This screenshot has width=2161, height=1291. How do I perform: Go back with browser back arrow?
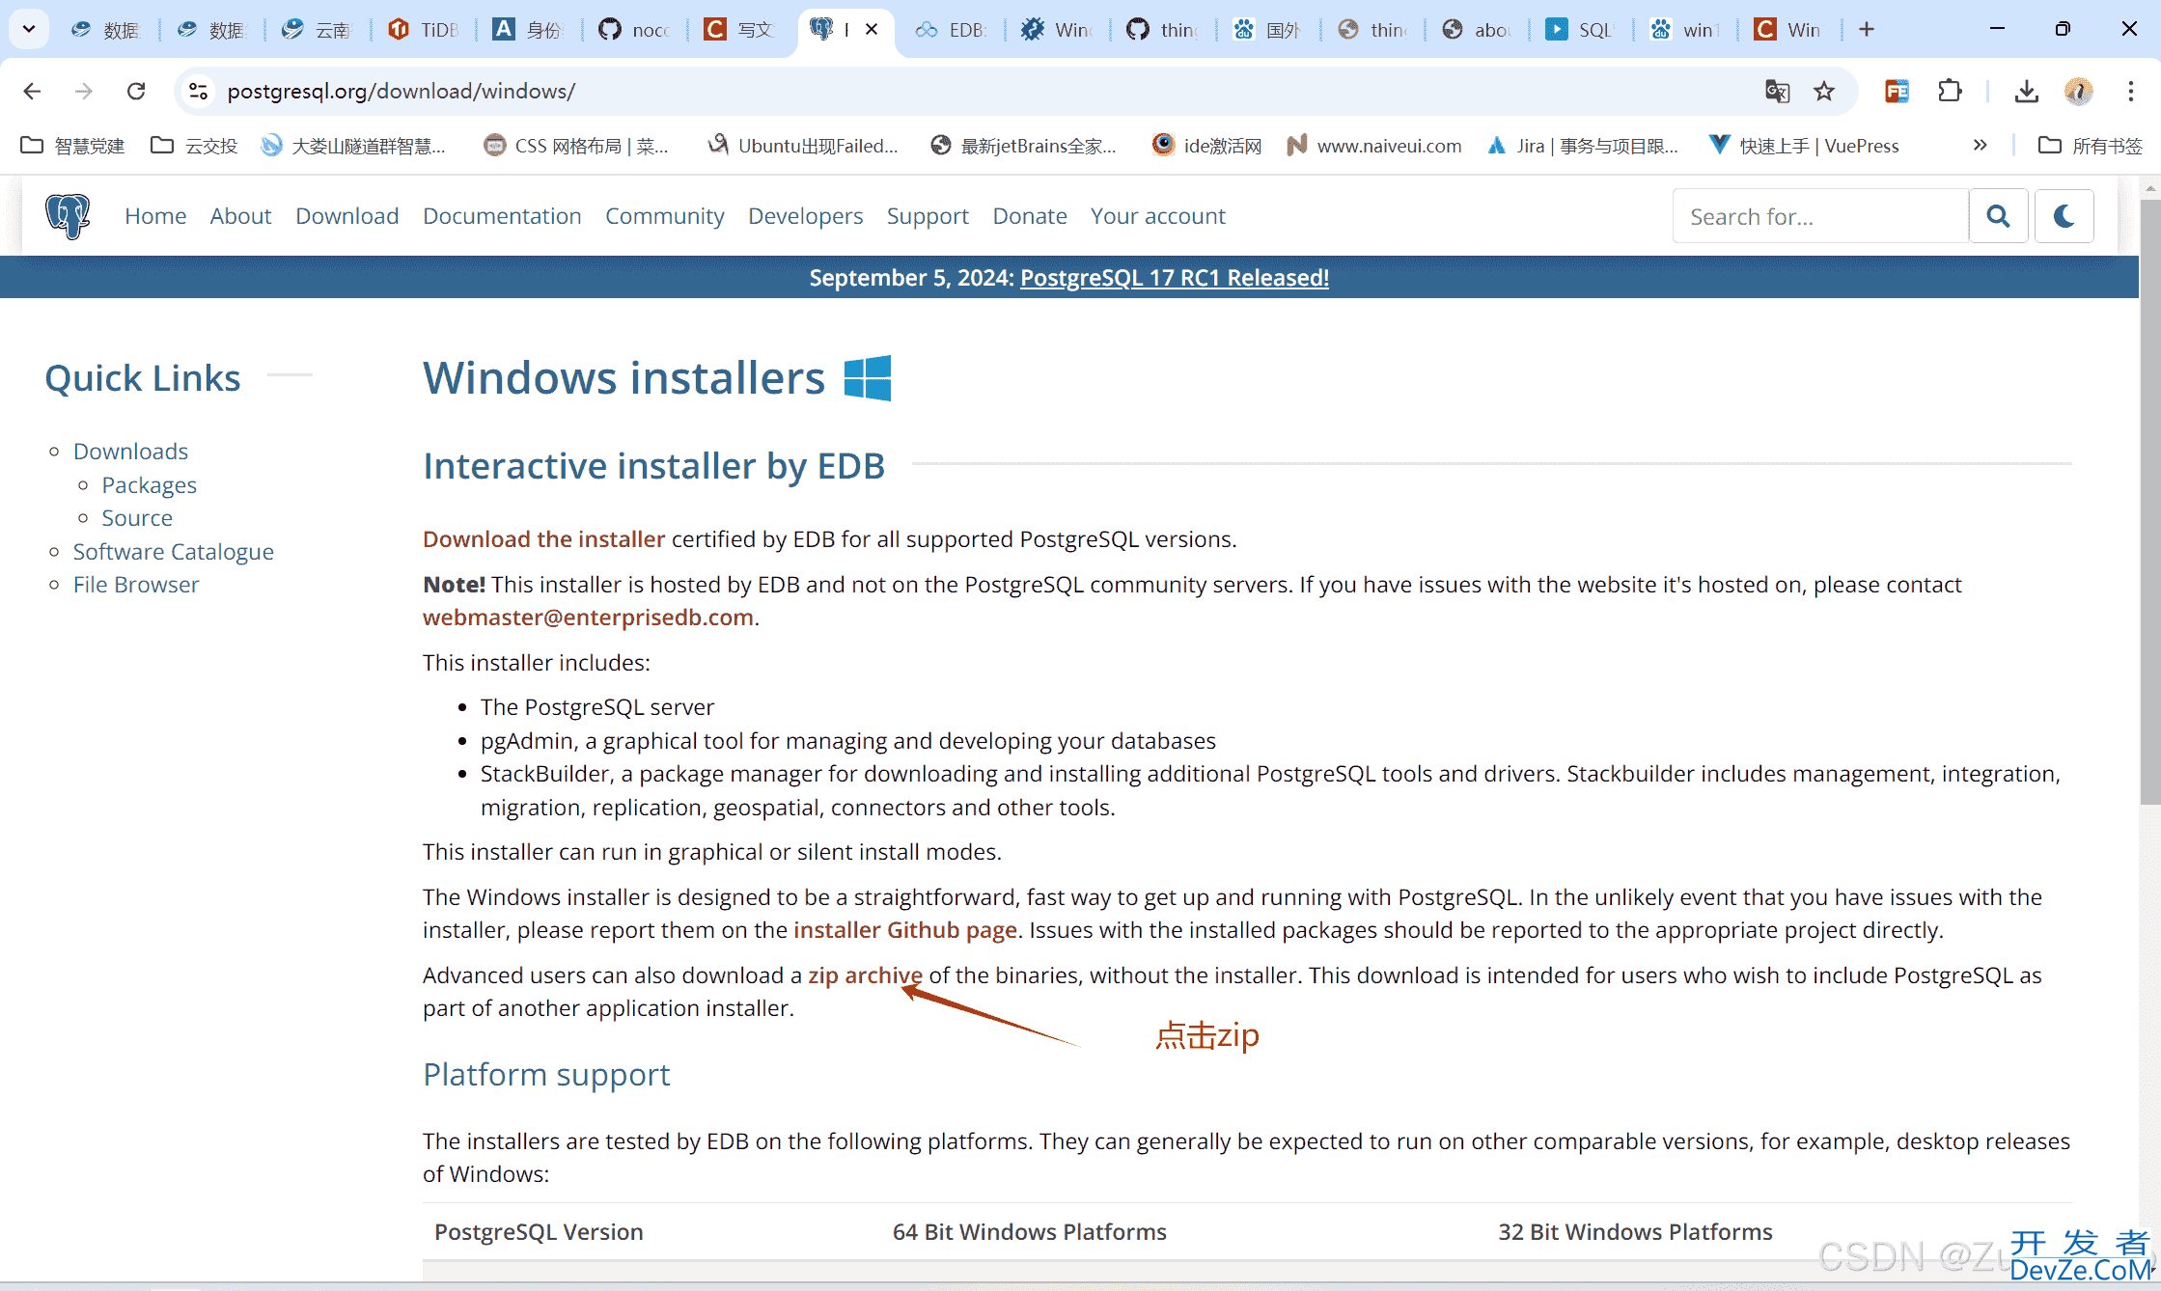[32, 91]
